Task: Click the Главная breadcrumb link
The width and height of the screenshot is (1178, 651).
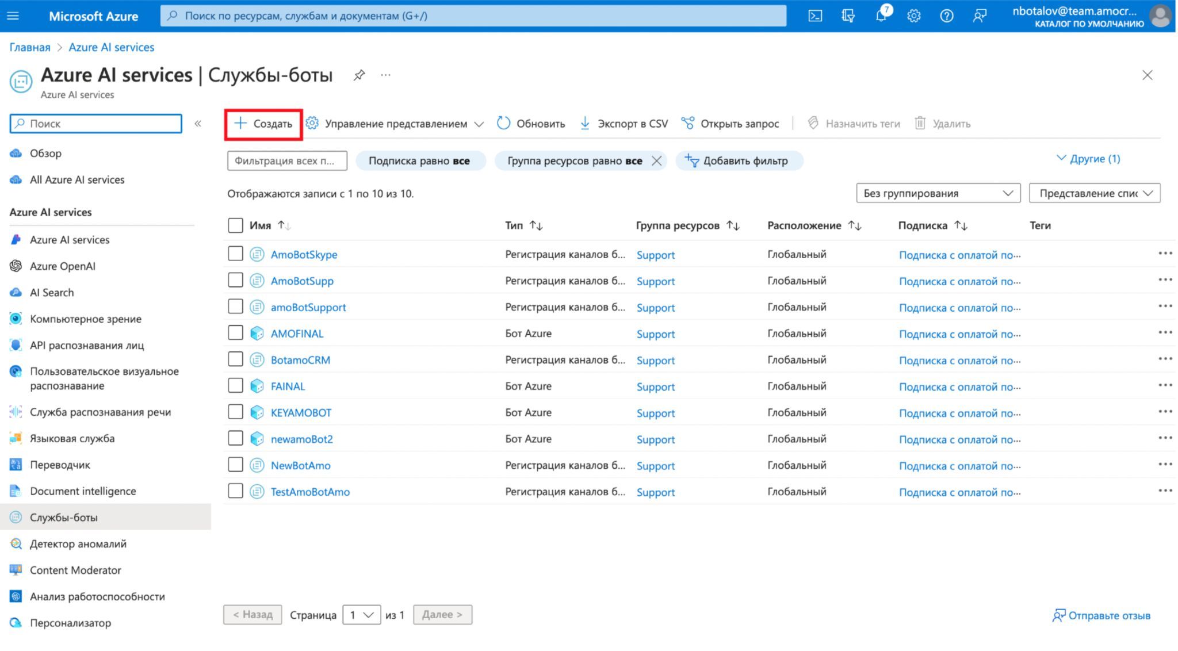Action: click(x=29, y=47)
